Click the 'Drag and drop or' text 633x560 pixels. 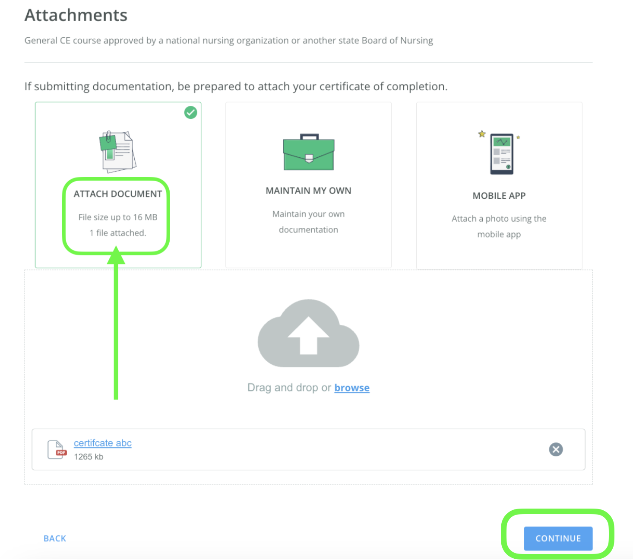point(289,388)
